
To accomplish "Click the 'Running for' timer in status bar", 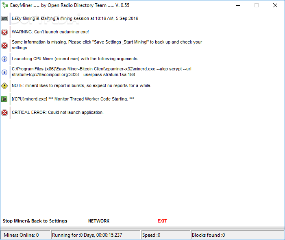I will [96, 235].
